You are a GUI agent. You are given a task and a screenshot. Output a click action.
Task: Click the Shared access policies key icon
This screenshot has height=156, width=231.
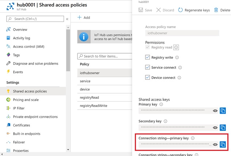pos(8,91)
